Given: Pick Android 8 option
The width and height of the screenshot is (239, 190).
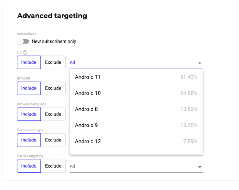Looking at the screenshot, I should coord(136,109).
